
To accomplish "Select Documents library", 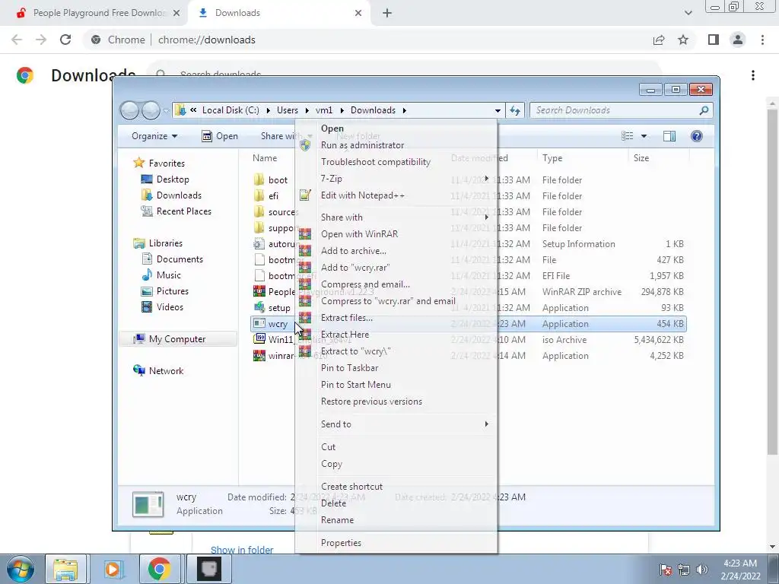I will [x=180, y=259].
